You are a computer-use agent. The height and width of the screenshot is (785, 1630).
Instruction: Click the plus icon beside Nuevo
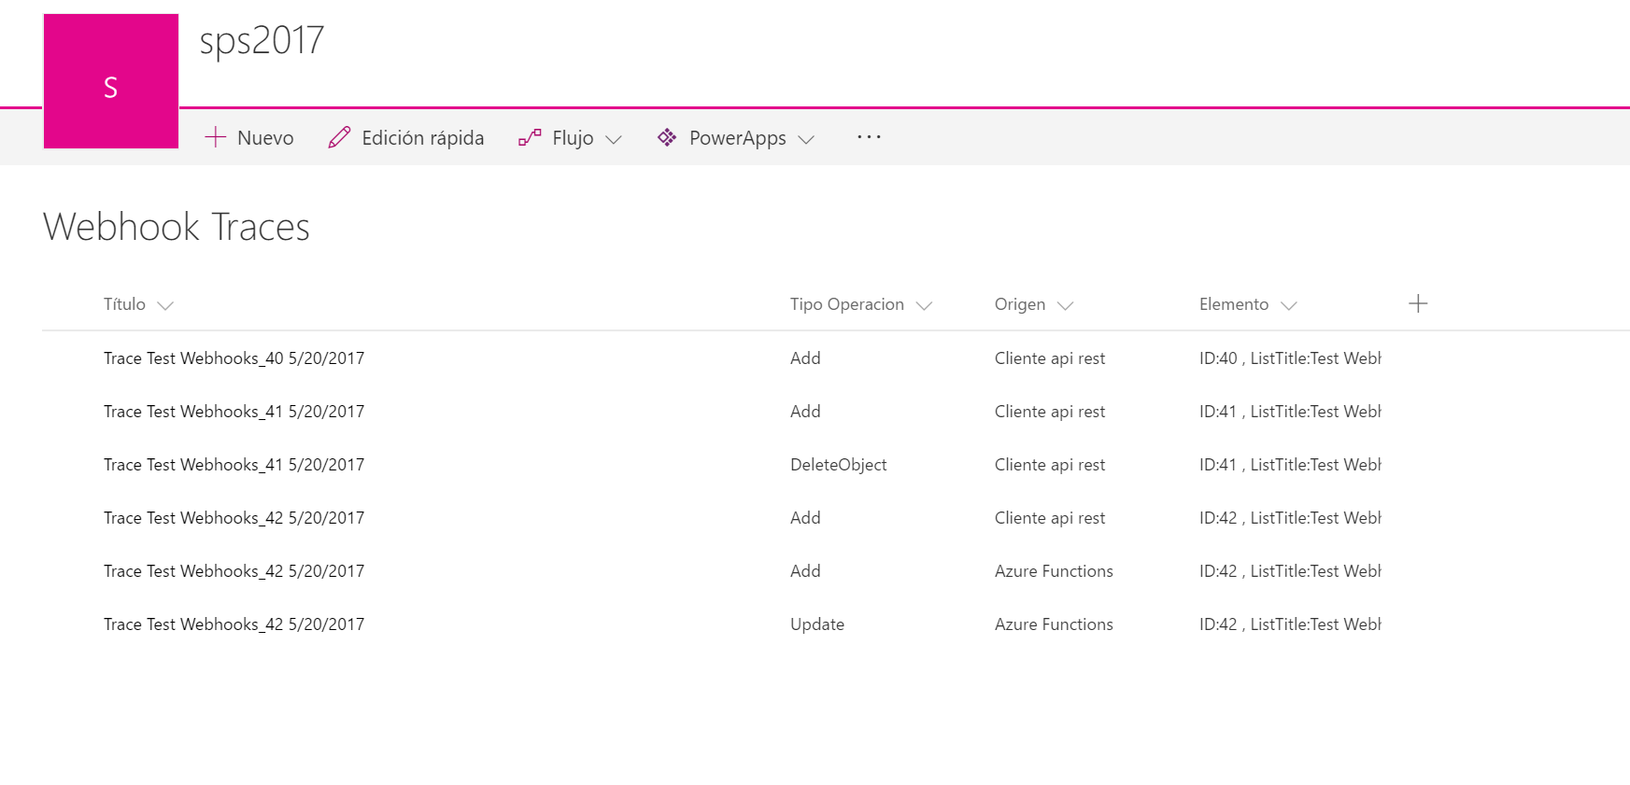(x=216, y=137)
